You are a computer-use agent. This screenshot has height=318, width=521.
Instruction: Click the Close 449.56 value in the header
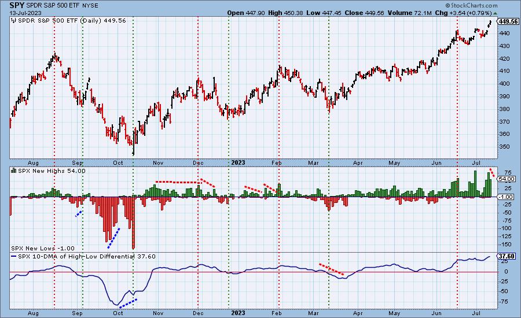coord(364,13)
